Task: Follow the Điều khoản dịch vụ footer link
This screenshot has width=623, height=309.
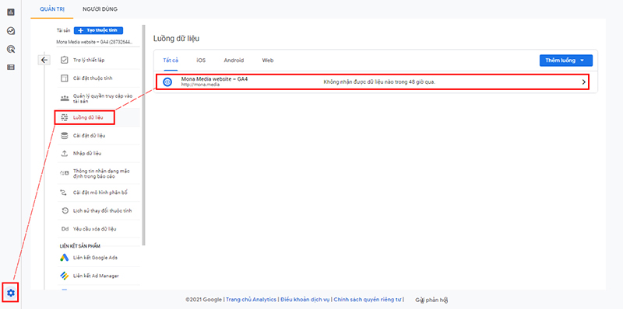Action: coord(305,300)
